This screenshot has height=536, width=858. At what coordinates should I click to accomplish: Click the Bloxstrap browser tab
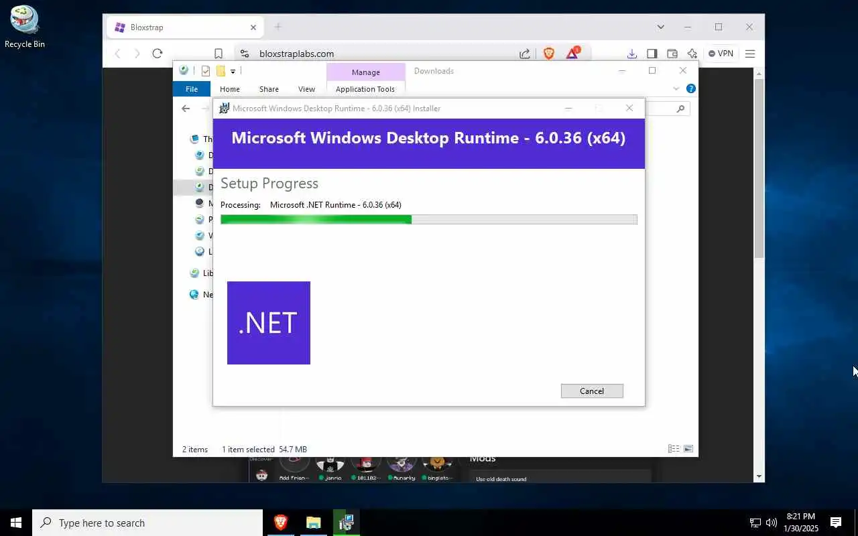tap(185, 27)
